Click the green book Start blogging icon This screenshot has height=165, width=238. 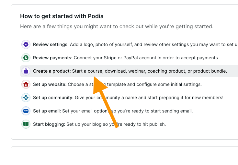point(26,124)
